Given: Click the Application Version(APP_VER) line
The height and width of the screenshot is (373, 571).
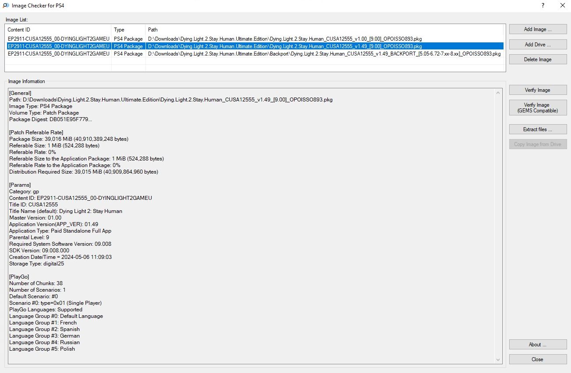Looking at the screenshot, I should coord(54,224).
